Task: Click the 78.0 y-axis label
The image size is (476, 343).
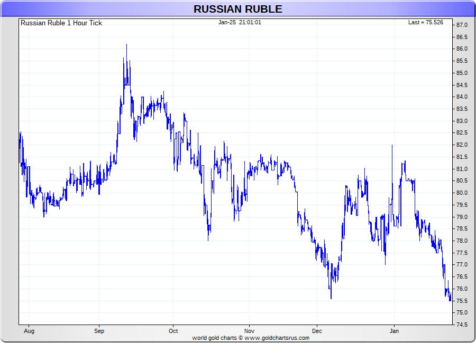Action: click(x=462, y=241)
